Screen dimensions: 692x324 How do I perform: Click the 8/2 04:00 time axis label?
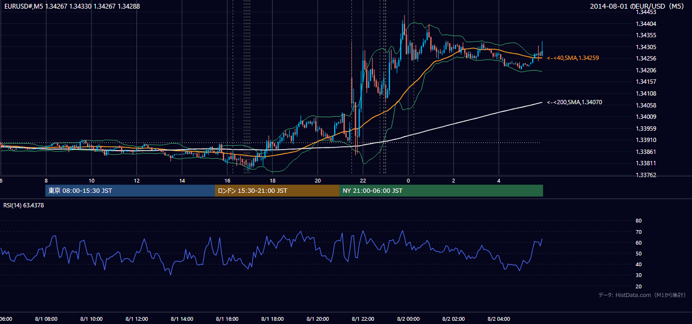tap(499, 319)
